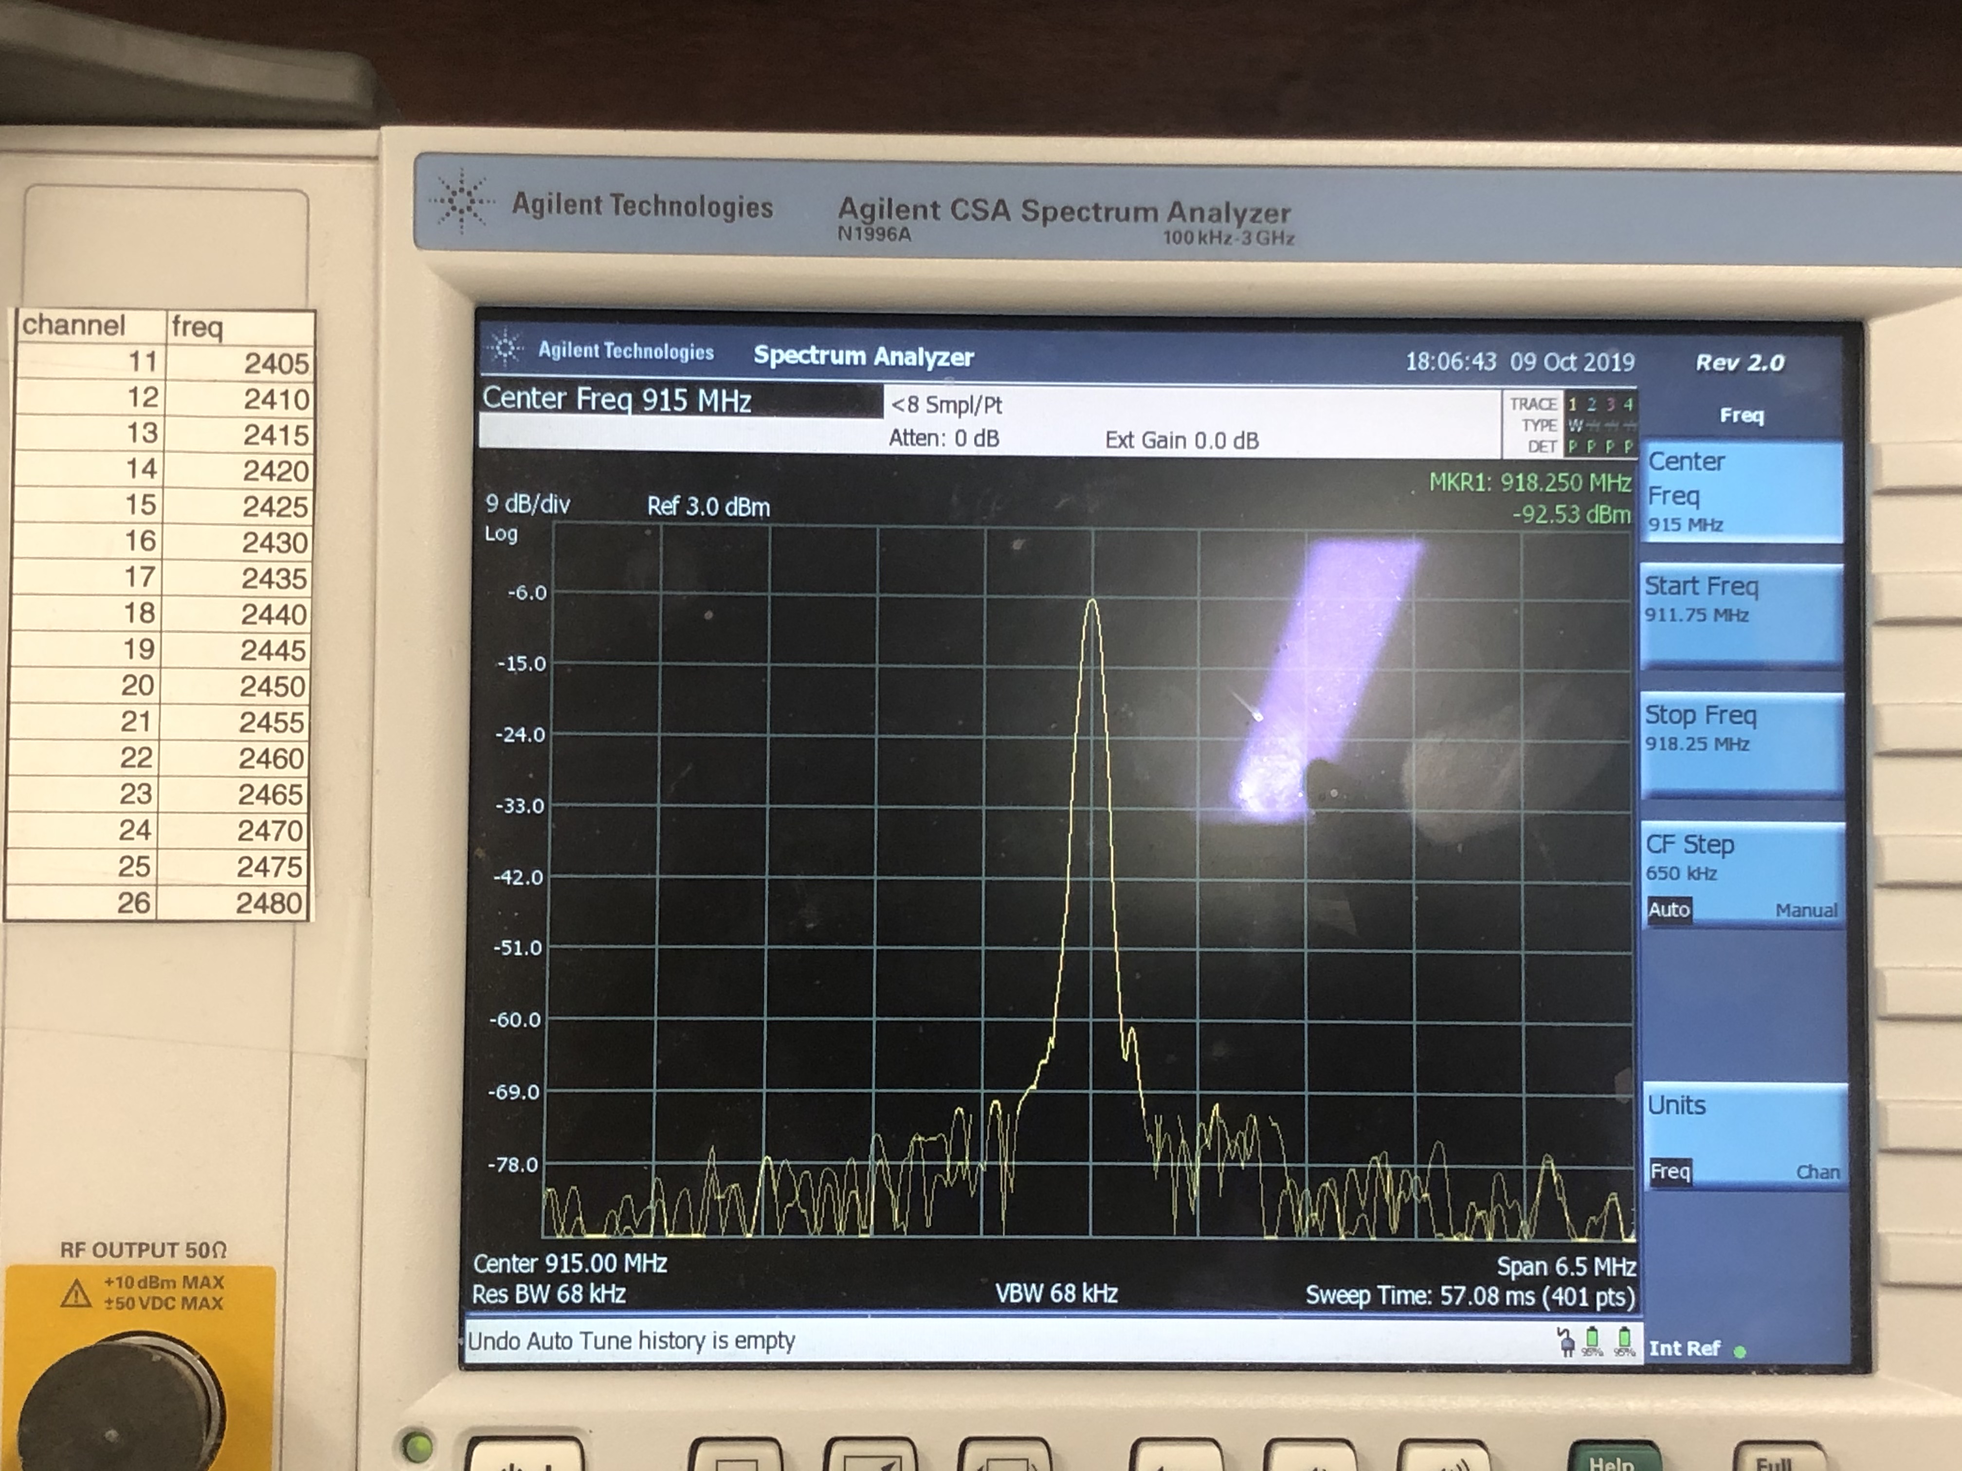1962x1471 pixels.
Task: Click the -42.0 y-axis label
Action: pos(518,878)
